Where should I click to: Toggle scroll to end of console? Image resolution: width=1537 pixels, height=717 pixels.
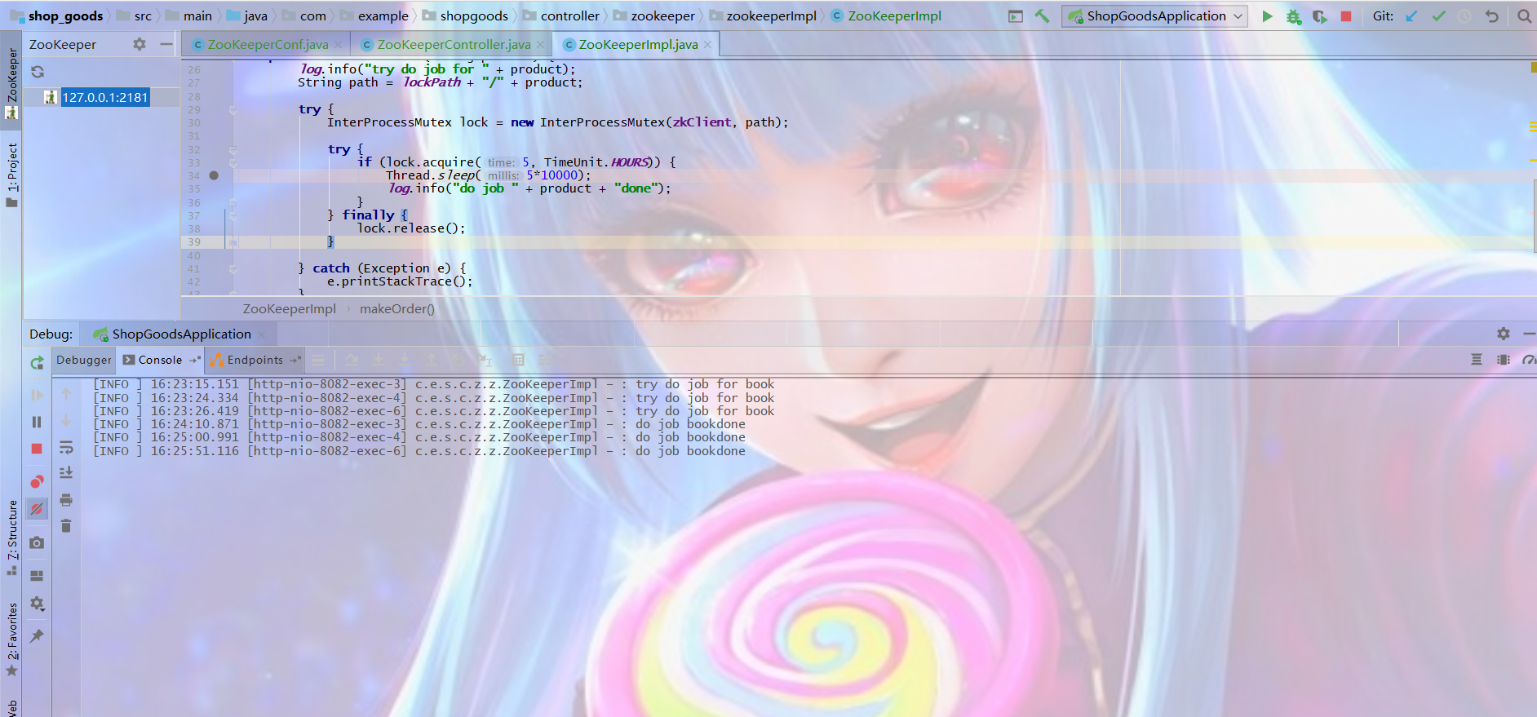66,473
